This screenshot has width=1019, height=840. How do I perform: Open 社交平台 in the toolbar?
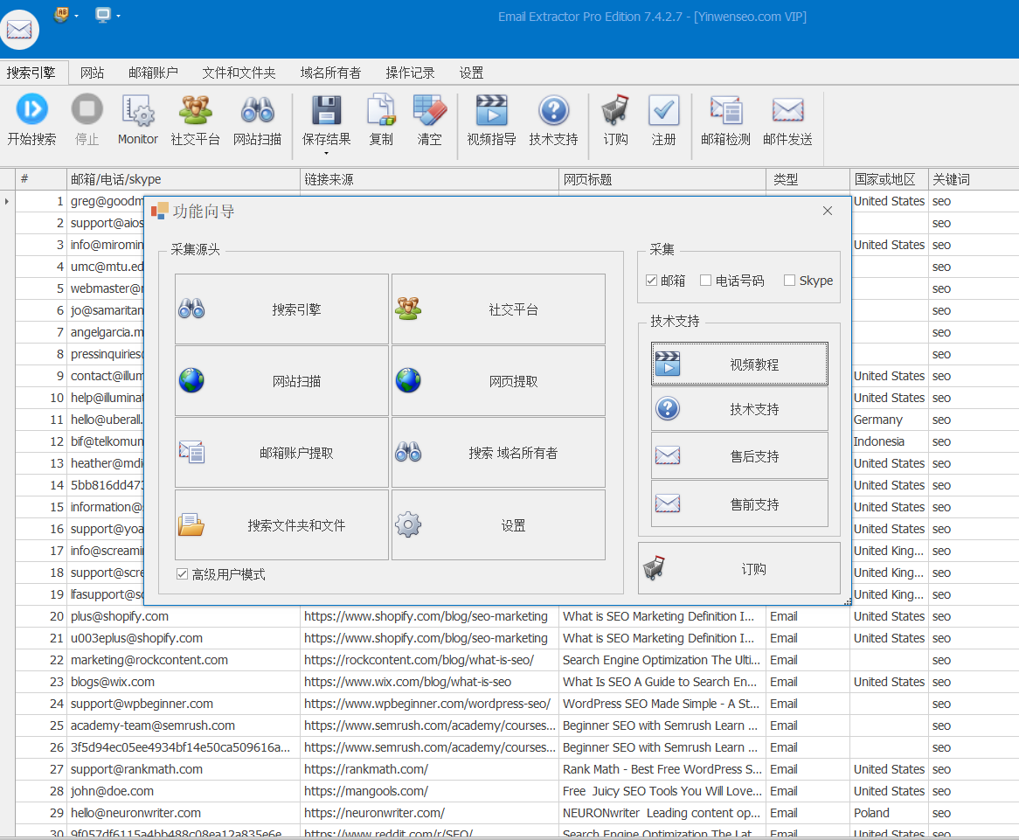[195, 120]
